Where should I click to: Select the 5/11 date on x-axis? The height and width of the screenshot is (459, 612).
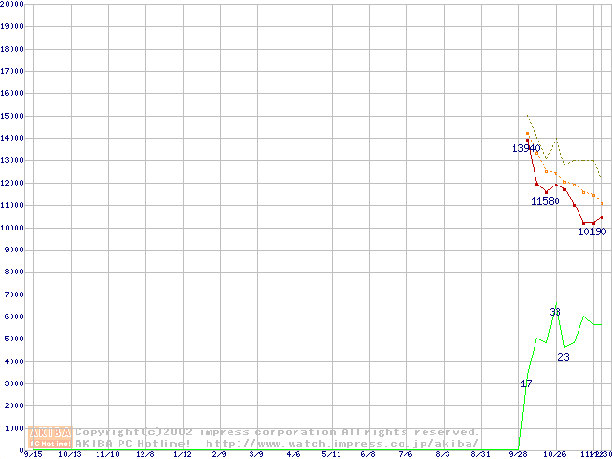[x=331, y=455]
